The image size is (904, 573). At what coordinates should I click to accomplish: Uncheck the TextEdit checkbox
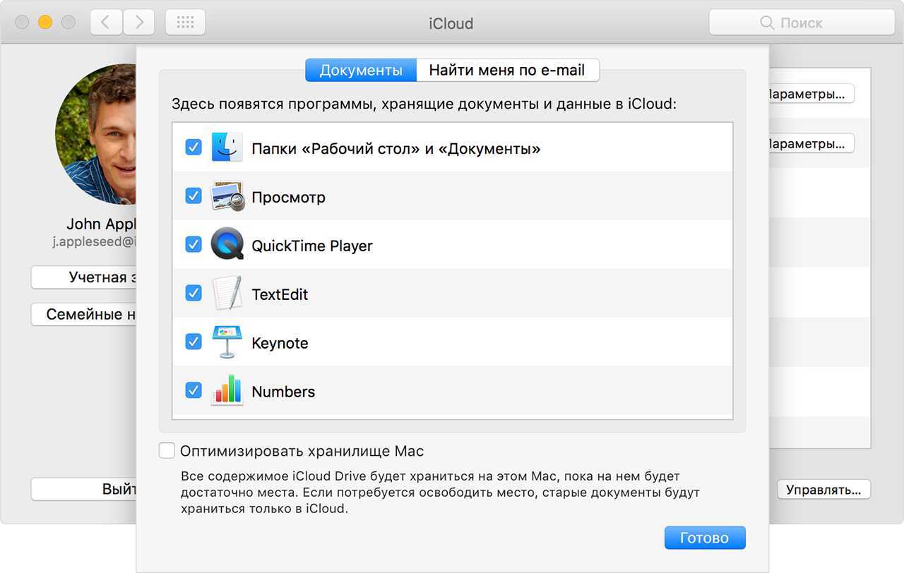(x=194, y=294)
